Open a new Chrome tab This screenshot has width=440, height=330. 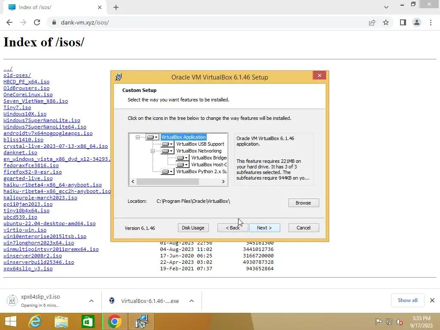point(116,8)
